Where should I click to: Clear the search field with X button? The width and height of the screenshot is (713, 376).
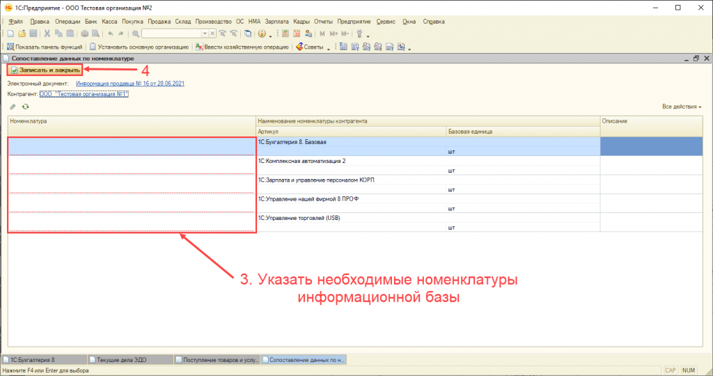212,33
